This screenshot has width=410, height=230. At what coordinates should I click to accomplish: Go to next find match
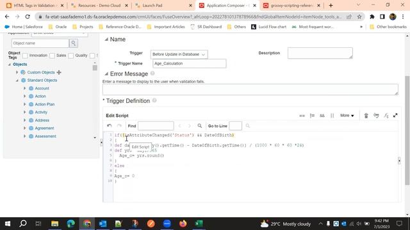(190, 126)
